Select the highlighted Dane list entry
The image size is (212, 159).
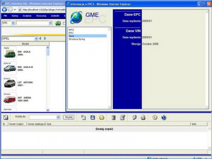[x=88, y=36]
